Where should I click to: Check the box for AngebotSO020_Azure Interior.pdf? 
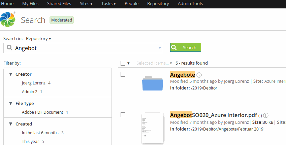tap(123, 115)
